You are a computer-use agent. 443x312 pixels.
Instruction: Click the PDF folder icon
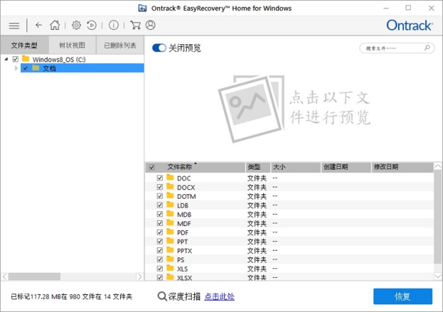170,232
